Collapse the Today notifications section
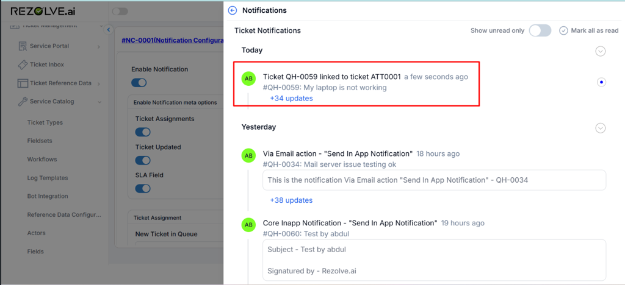Screen dimensions: 625x285 tap(600, 51)
